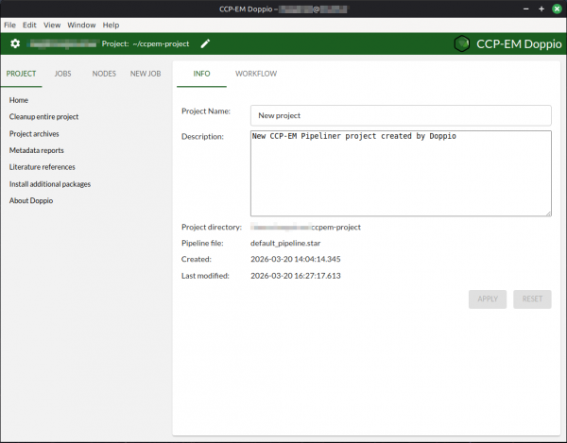
Task: Choose Install additional packages
Action: pyautogui.click(x=50, y=184)
